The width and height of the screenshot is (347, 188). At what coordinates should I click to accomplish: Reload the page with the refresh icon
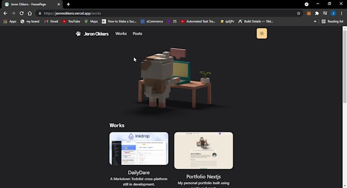click(21, 13)
